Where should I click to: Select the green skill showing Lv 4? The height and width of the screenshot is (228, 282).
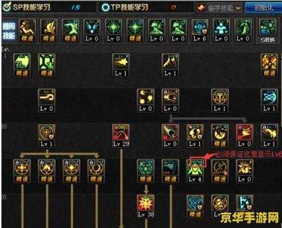[x=195, y=171]
